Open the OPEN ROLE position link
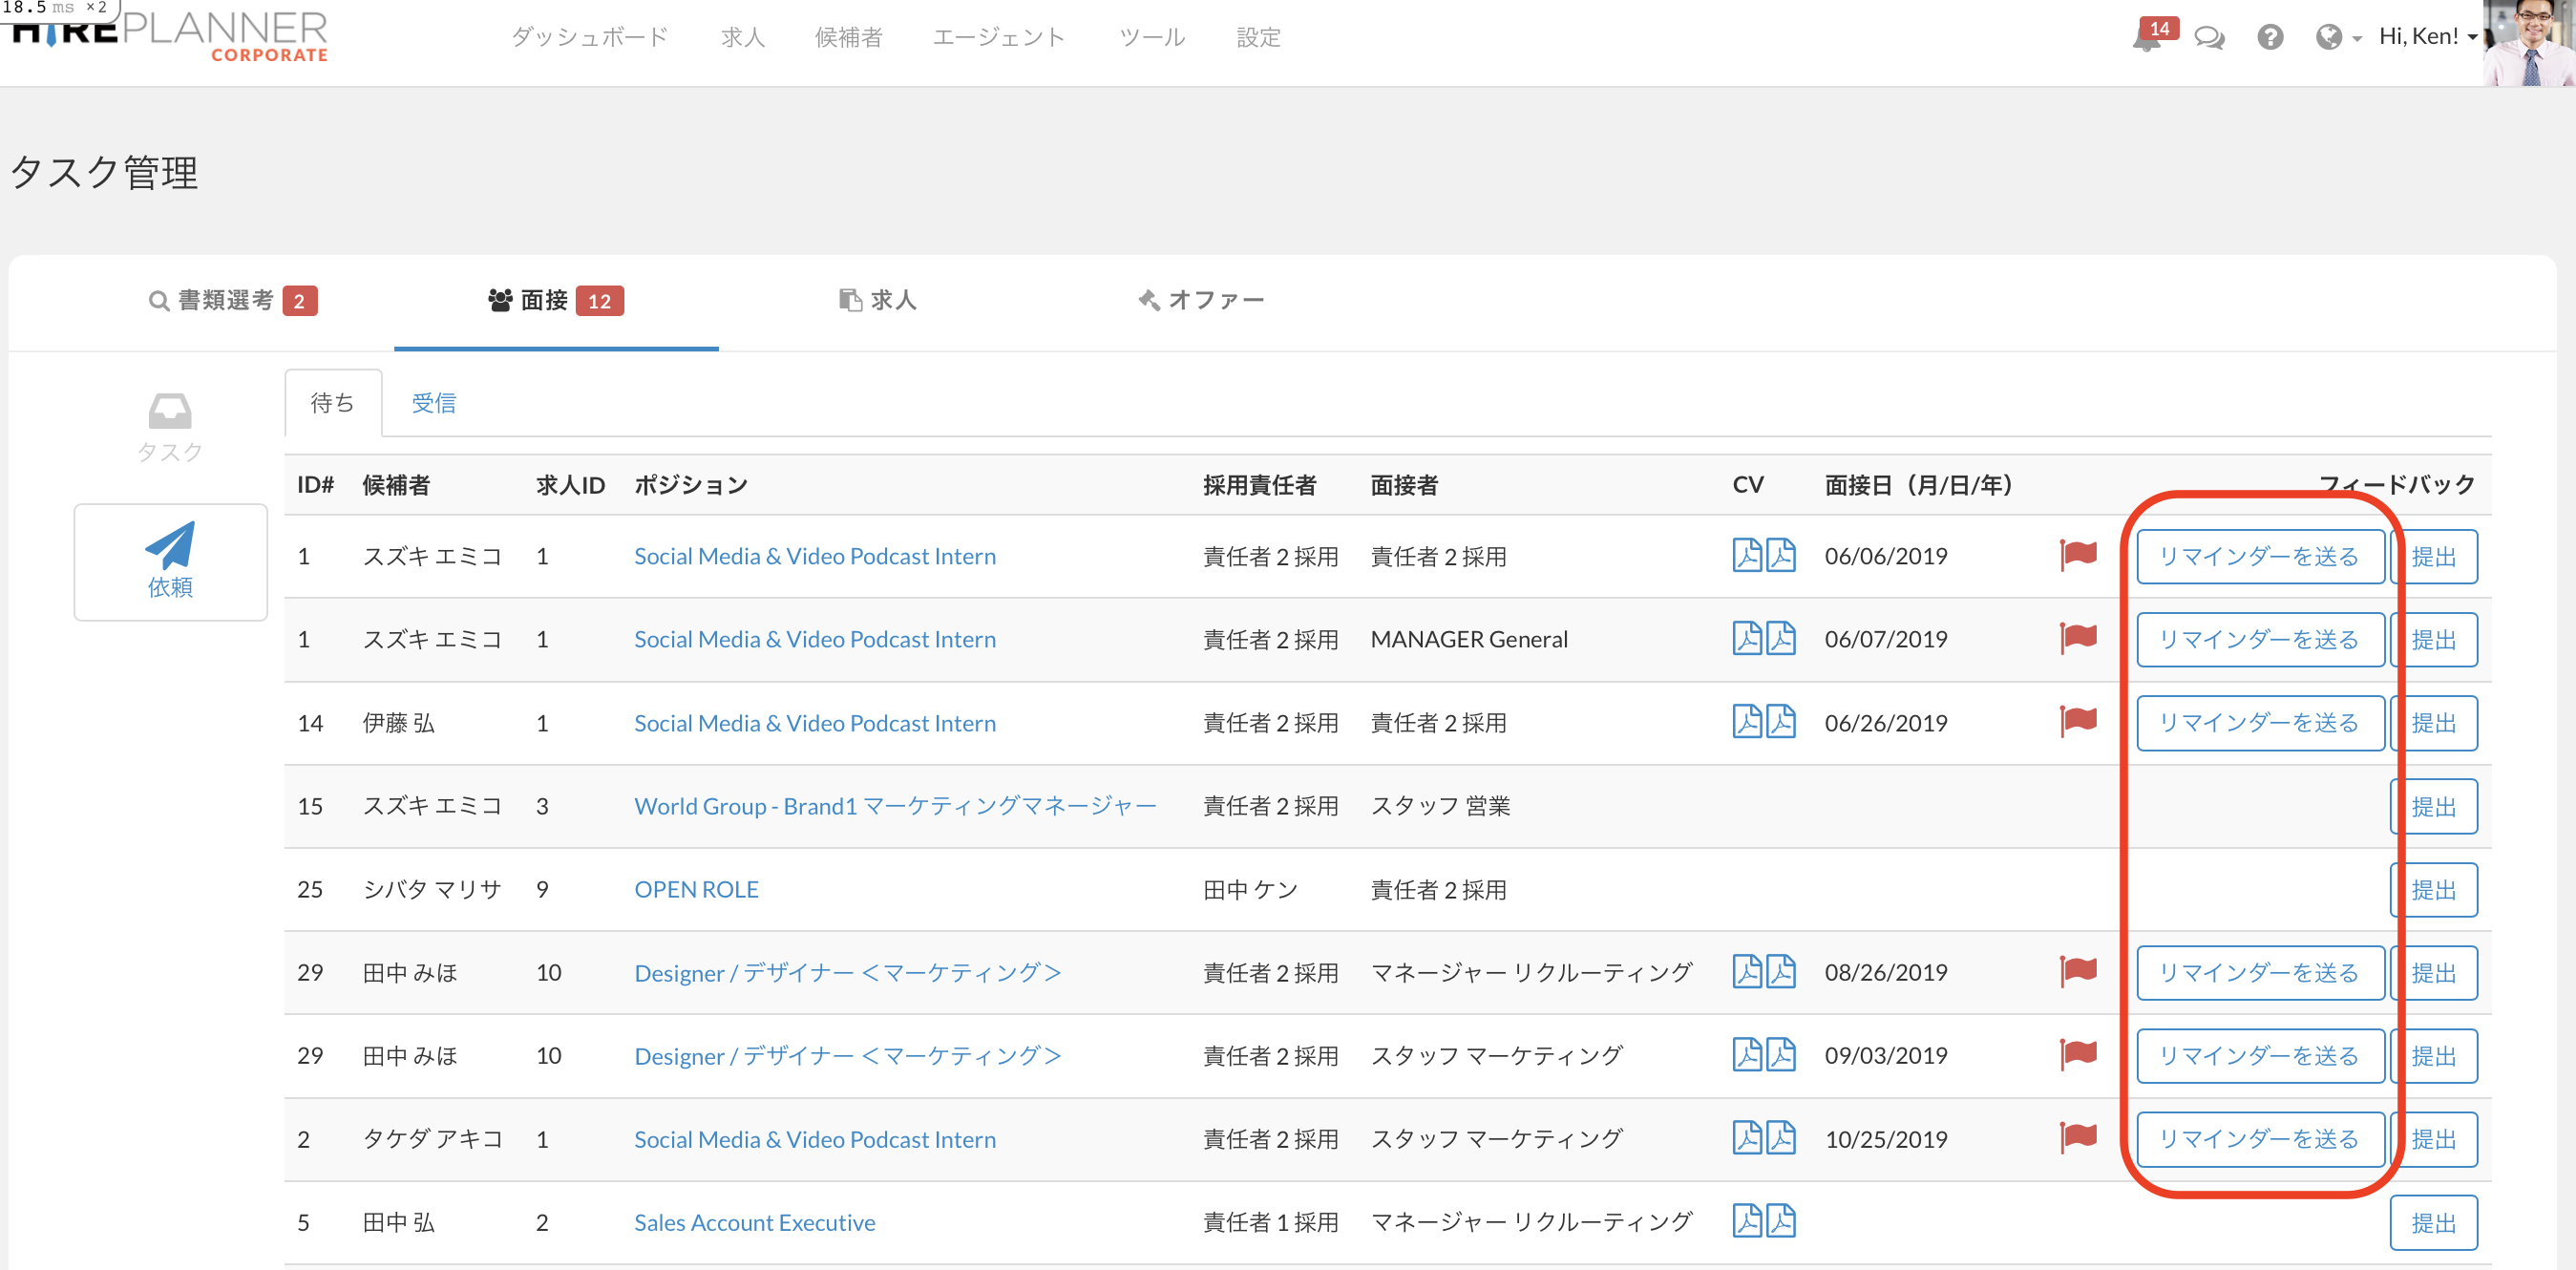Image resolution: width=2576 pixels, height=1270 pixels. 696,889
